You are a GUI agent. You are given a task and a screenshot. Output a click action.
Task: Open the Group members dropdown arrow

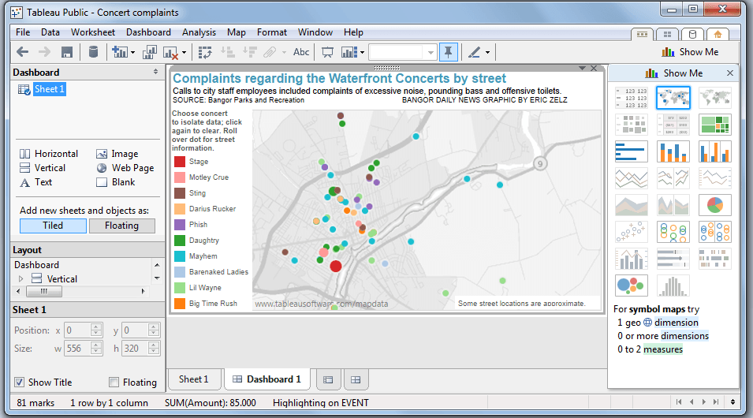click(284, 52)
